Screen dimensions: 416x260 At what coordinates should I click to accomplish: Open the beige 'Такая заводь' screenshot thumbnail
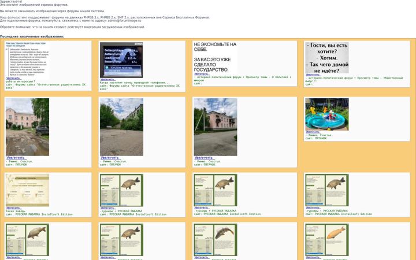point(27,190)
